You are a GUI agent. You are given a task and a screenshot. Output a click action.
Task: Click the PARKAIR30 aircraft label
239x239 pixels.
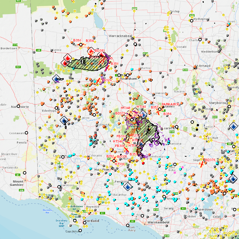click(x=170, y=104)
